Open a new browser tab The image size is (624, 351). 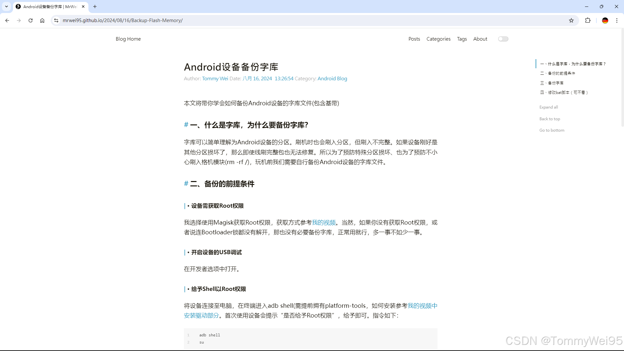95,6
